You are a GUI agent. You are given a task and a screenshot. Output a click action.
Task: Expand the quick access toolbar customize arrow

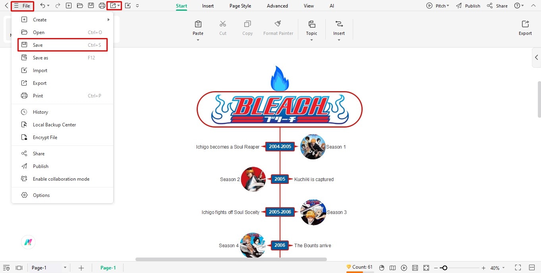(x=137, y=6)
